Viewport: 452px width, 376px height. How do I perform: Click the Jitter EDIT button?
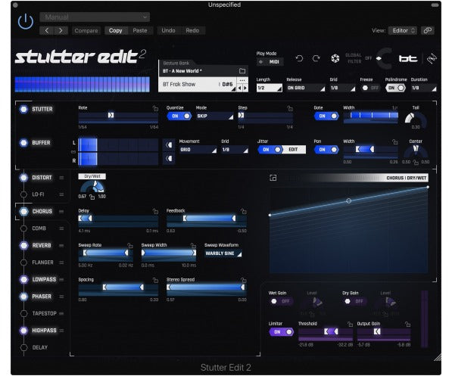click(293, 150)
